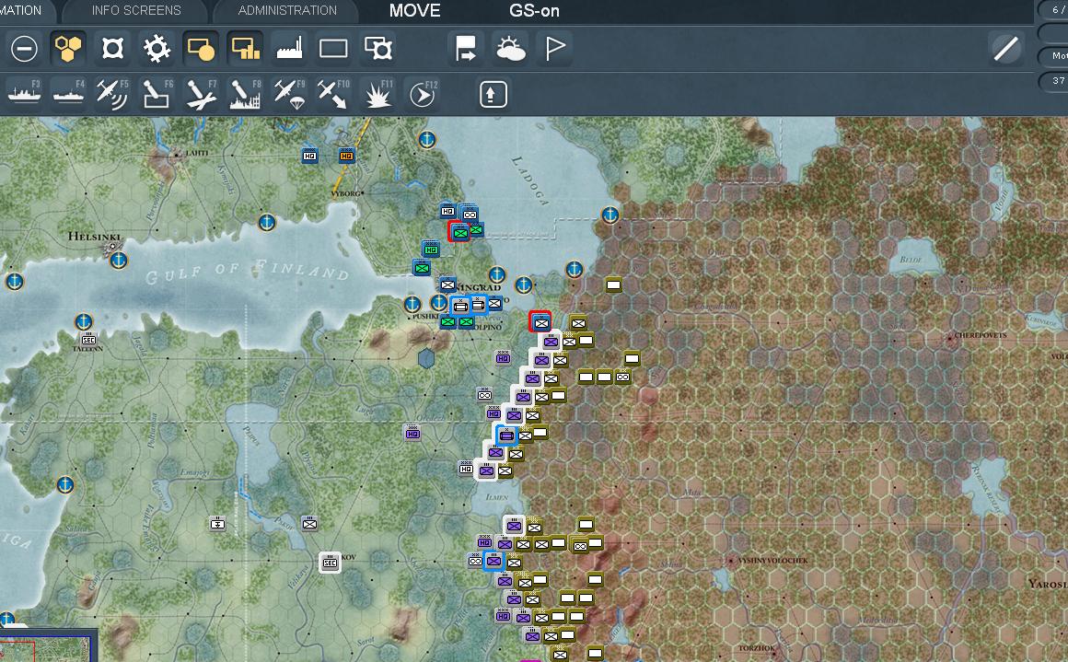Viewport: 1068px width, 662px height.
Task: Show the weather overlay icon
Action: [x=510, y=49]
